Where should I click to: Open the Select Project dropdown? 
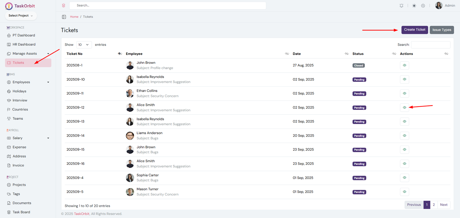(x=21, y=16)
